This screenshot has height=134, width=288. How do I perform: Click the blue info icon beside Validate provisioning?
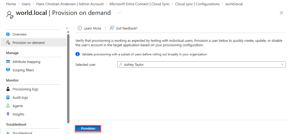[x=78, y=54]
